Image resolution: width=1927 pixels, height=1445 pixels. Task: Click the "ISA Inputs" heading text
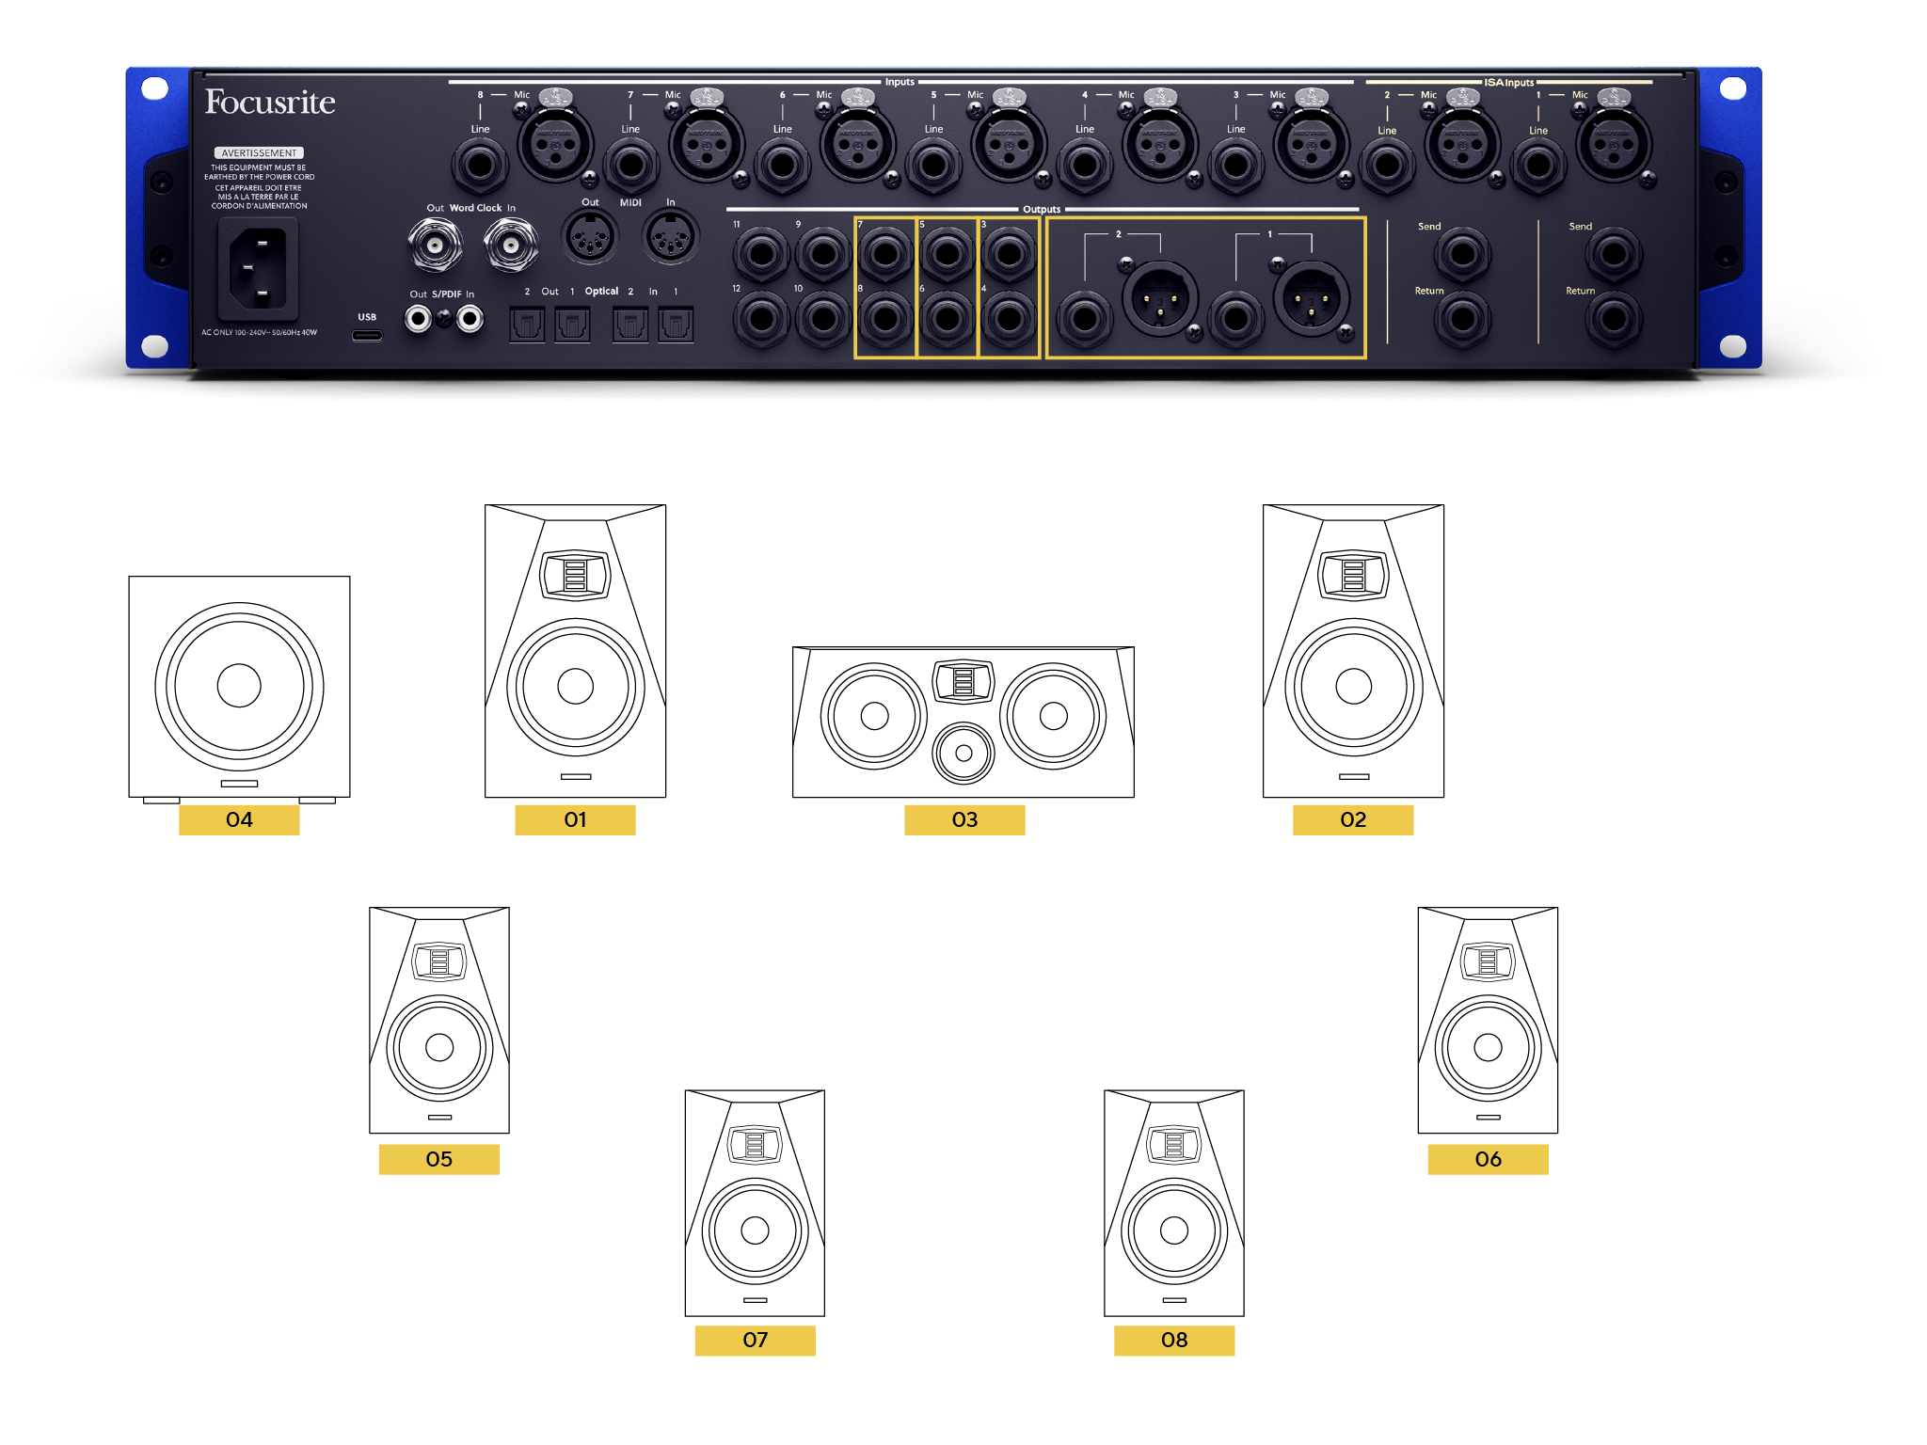(x=1509, y=83)
